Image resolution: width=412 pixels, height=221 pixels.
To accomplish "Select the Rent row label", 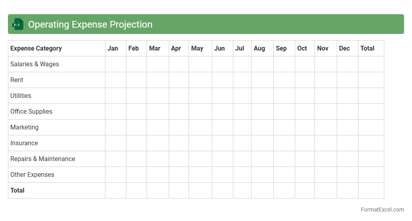I will 17,80.
